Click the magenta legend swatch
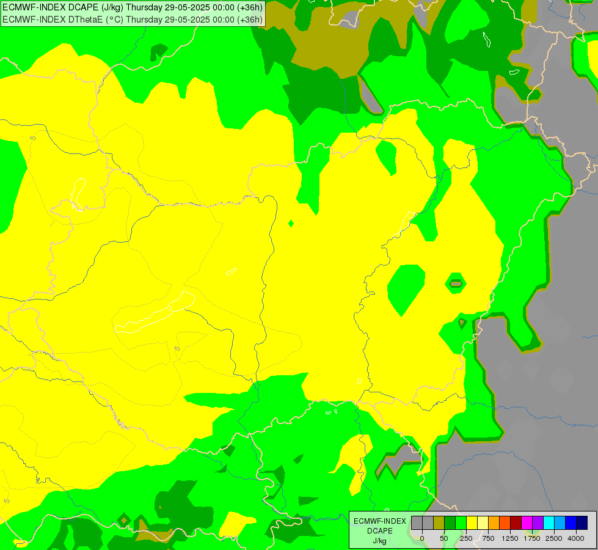The width and height of the screenshot is (598, 550). 527,522
